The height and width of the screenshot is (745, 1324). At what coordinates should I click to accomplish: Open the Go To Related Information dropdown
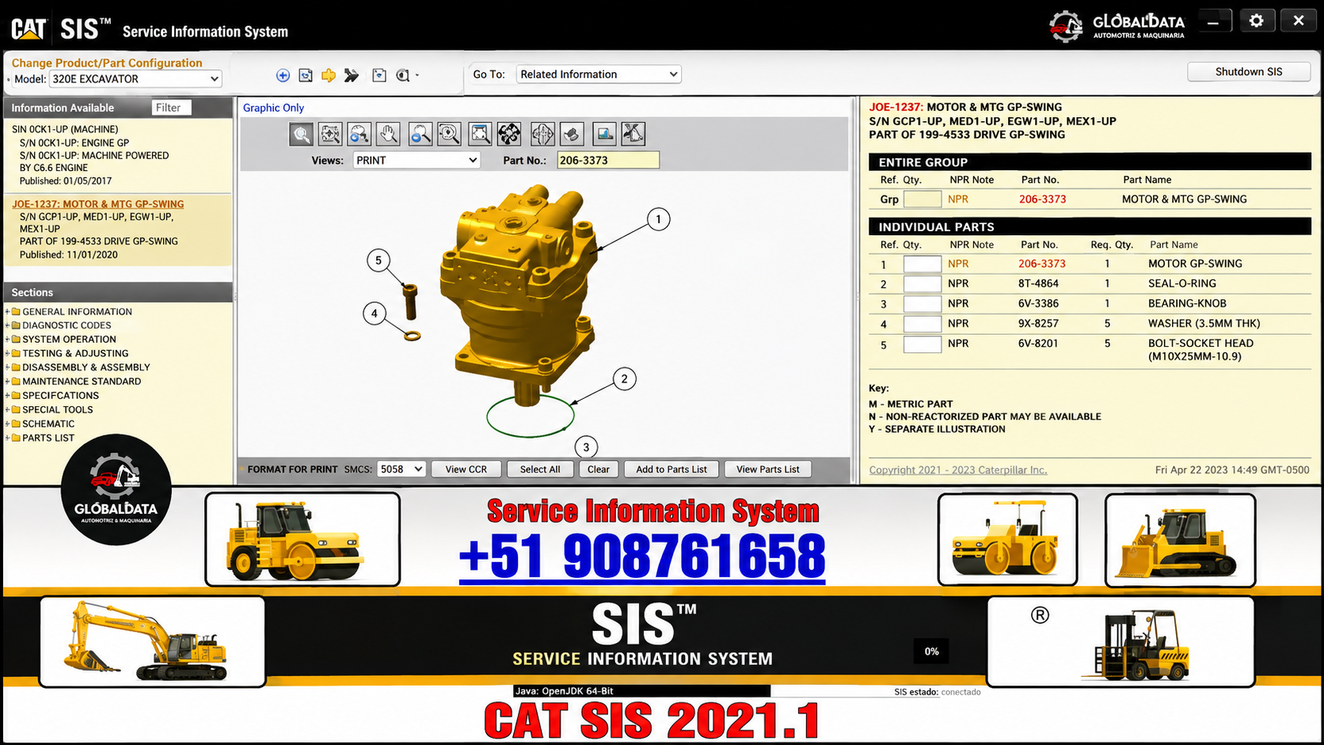(x=599, y=74)
